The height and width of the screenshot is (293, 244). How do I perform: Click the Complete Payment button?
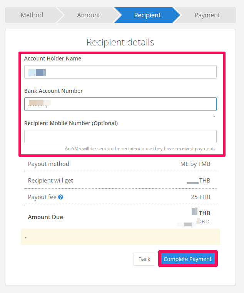[187, 259]
